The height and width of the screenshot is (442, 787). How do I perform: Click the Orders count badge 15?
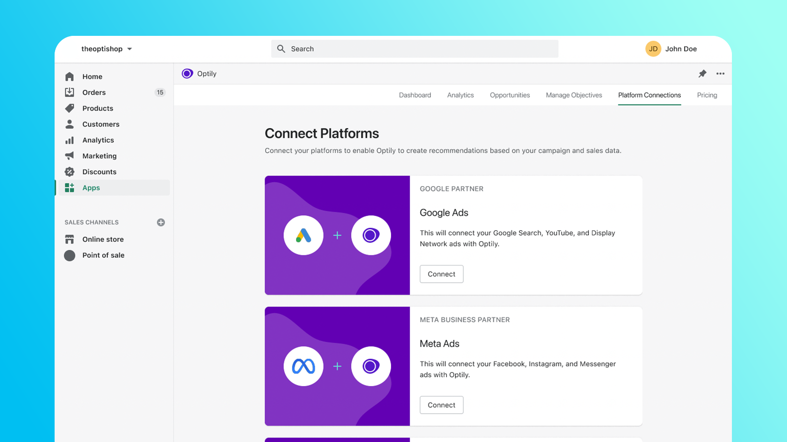[160, 92]
